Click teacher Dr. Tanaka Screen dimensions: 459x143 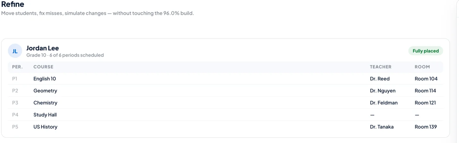[382, 127]
